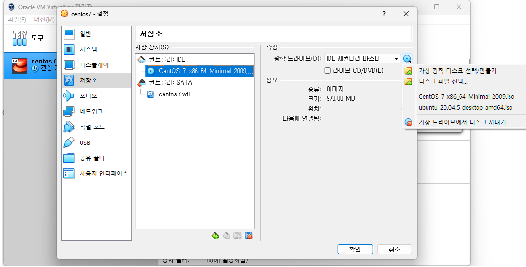This screenshot has width=526, height=267.
Task: Click the optical disk chooser button
Action: coord(407,59)
